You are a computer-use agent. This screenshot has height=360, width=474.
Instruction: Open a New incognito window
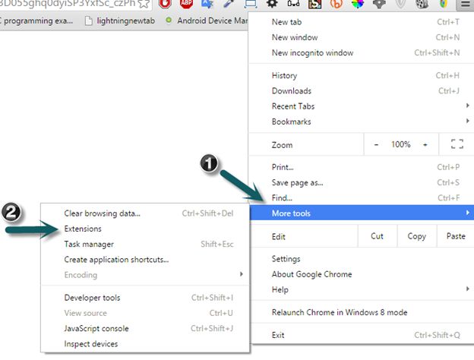coord(362,52)
